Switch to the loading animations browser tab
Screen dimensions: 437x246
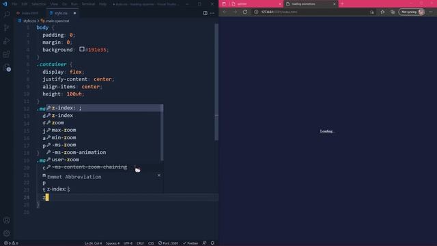(x=311, y=4)
